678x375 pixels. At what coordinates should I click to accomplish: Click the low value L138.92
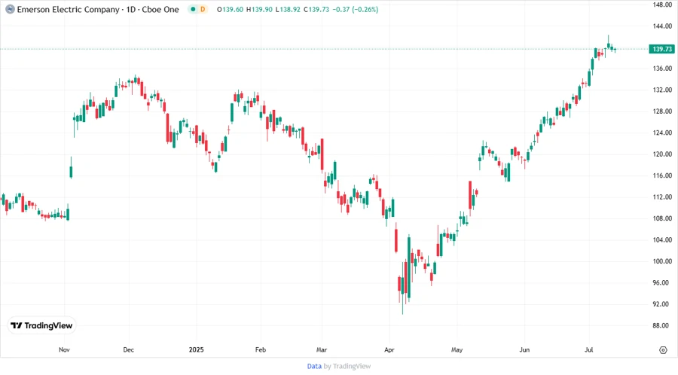[x=288, y=9]
